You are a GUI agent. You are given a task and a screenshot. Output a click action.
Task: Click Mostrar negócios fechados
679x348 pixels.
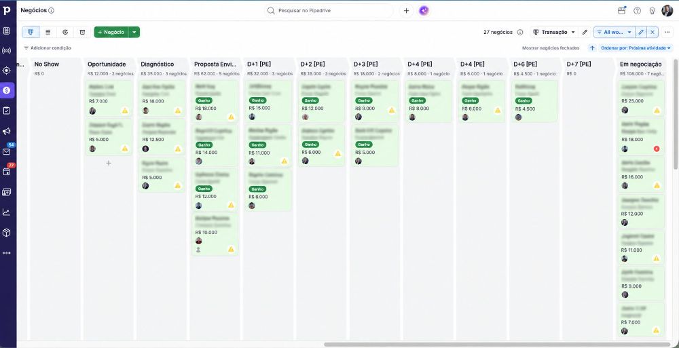(551, 48)
